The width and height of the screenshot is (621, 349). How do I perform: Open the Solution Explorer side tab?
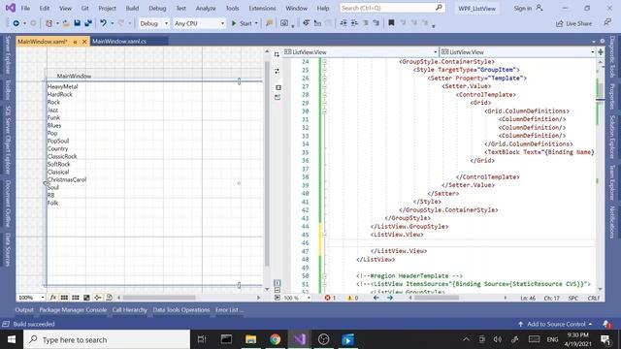(612, 137)
